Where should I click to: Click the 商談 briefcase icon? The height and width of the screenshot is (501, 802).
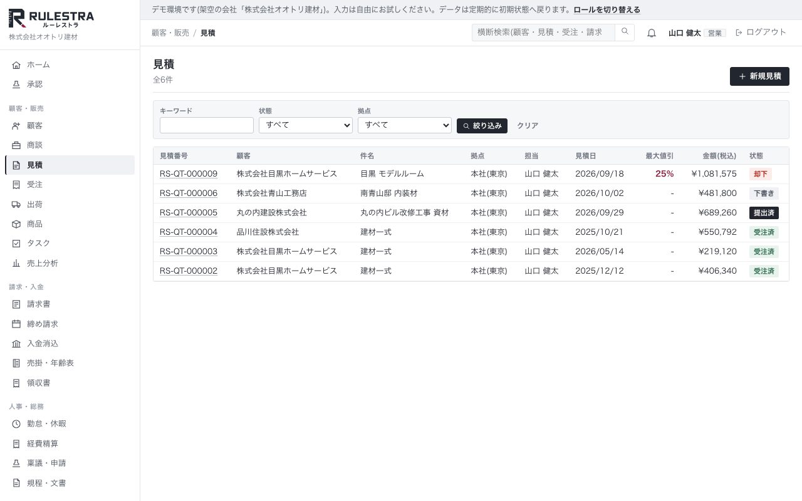tap(16, 145)
